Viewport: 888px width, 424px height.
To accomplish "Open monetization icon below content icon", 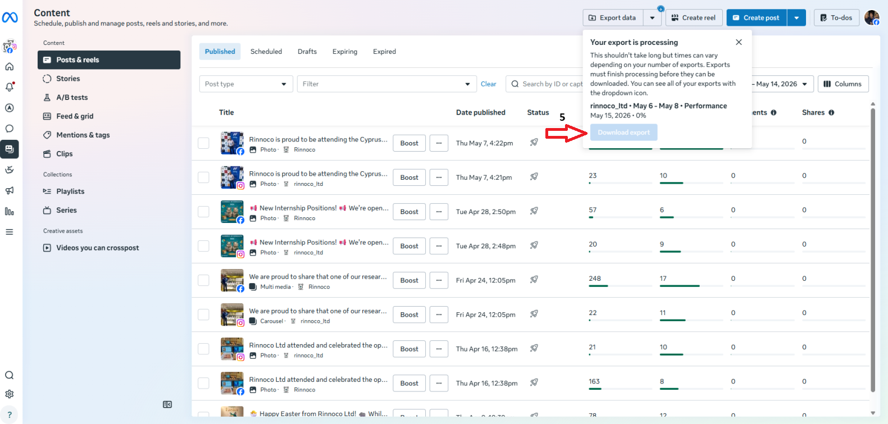I will pos(10,170).
